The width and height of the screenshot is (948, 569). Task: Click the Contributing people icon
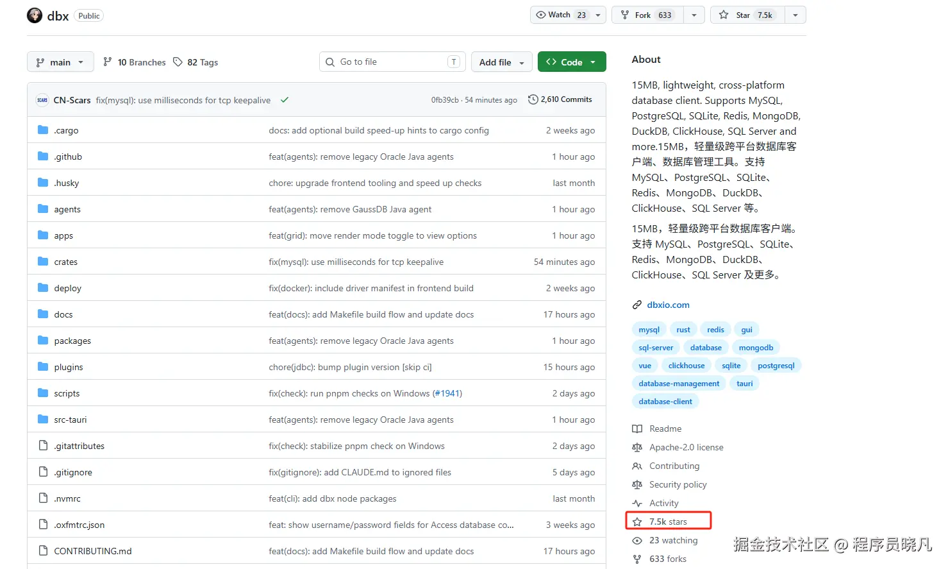(x=637, y=466)
